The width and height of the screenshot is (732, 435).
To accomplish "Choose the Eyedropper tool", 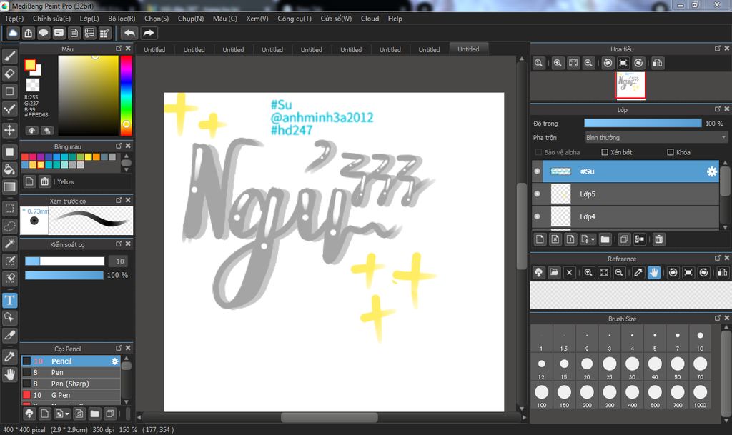I will click(x=10, y=356).
